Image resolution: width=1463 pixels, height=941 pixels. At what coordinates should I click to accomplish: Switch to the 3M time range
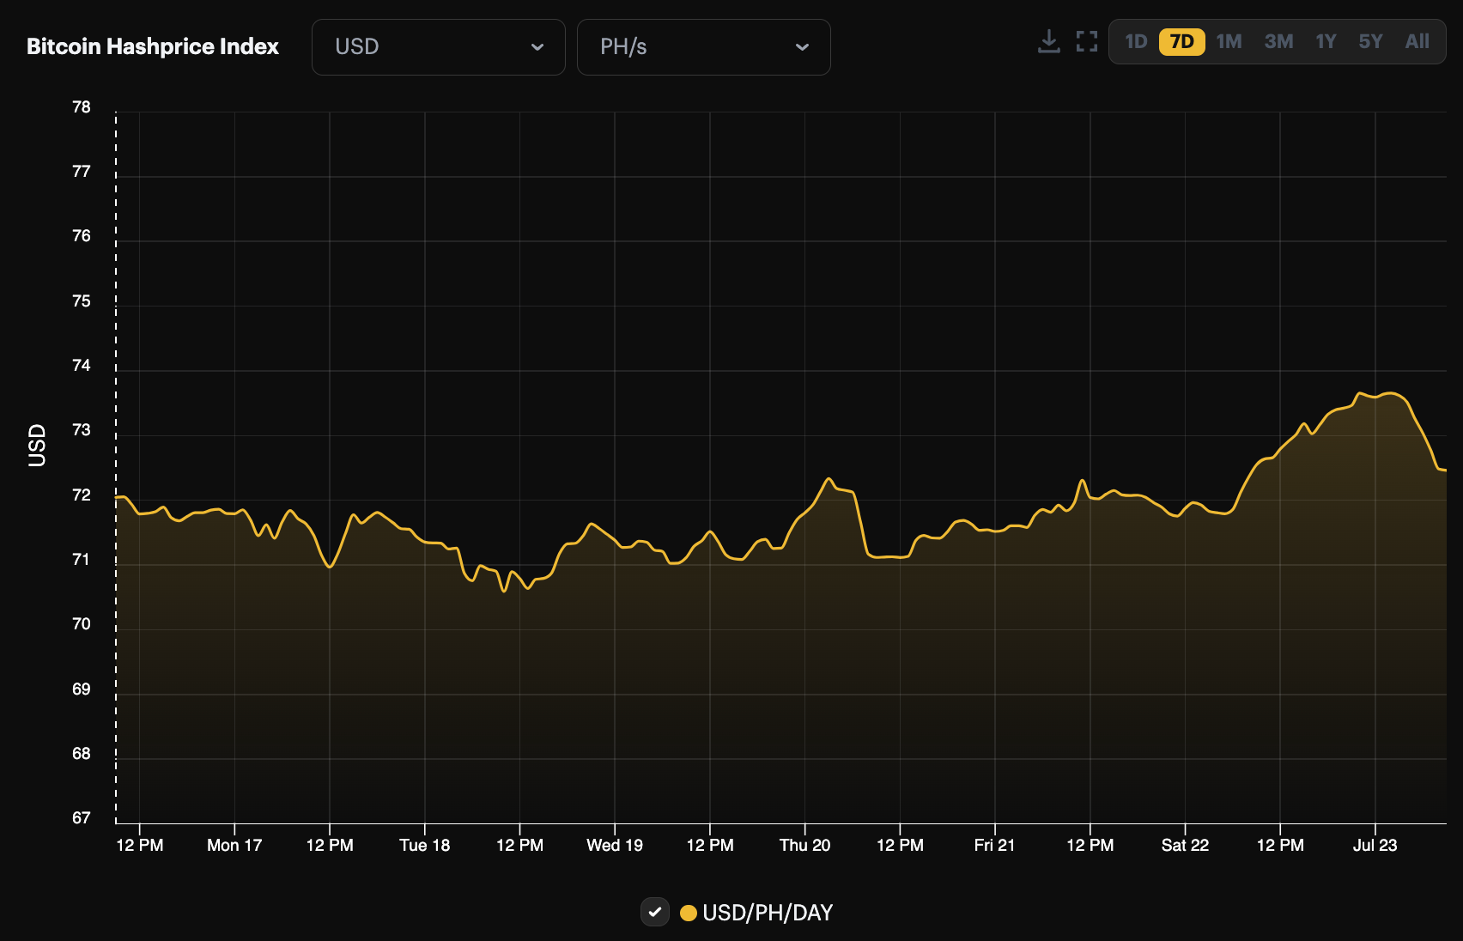pyautogui.click(x=1278, y=40)
